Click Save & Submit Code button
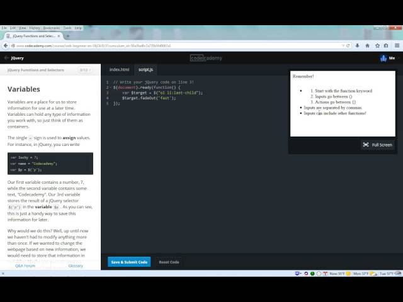This screenshot has width=403, height=302. 129,262
